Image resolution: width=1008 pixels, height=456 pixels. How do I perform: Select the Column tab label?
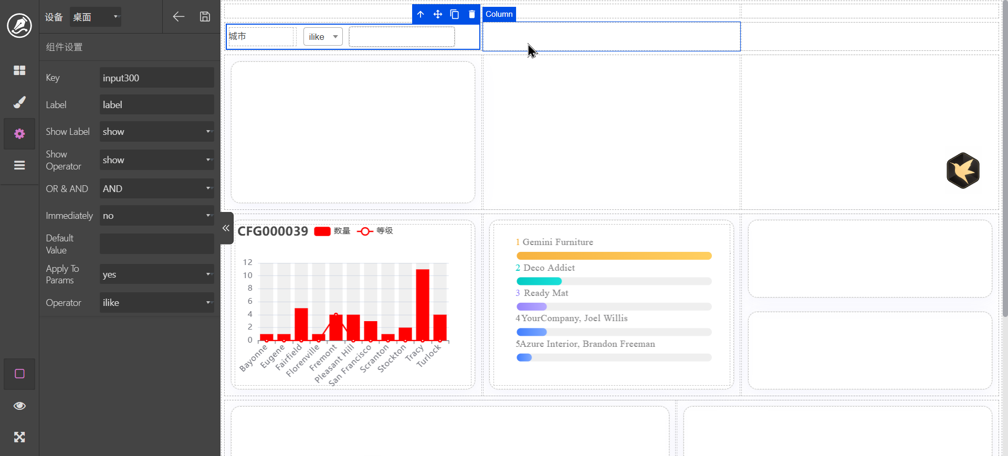click(499, 14)
